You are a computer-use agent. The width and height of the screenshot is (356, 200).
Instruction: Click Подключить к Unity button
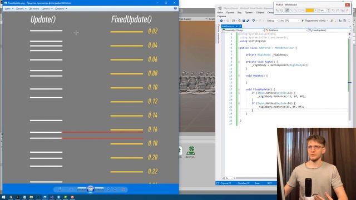pos(315,21)
